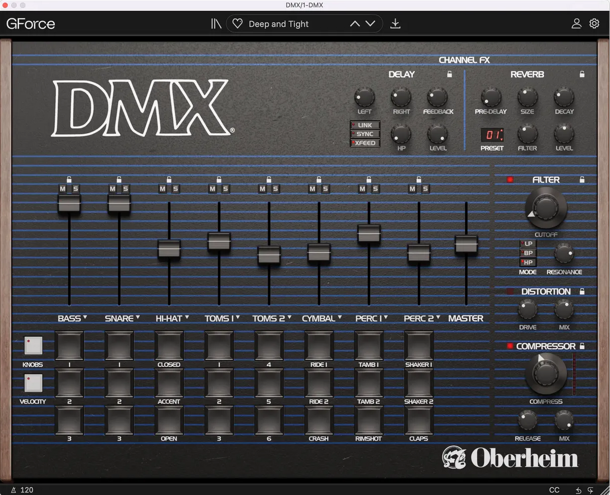The image size is (610, 495).
Task: Click lock icon above Perc 2 fader
Action: point(418,179)
